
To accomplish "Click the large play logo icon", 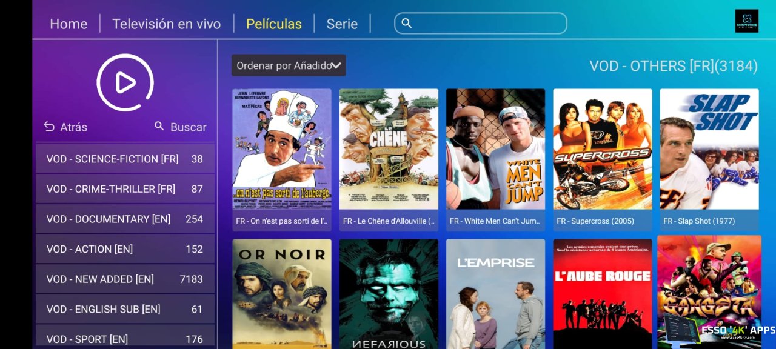I will pos(125,82).
